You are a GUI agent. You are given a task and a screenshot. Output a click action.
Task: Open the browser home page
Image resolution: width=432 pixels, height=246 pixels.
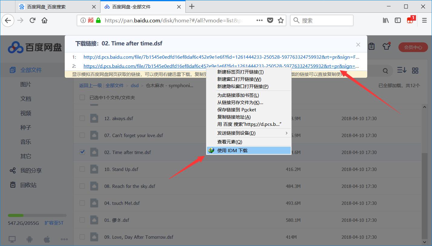44,20
